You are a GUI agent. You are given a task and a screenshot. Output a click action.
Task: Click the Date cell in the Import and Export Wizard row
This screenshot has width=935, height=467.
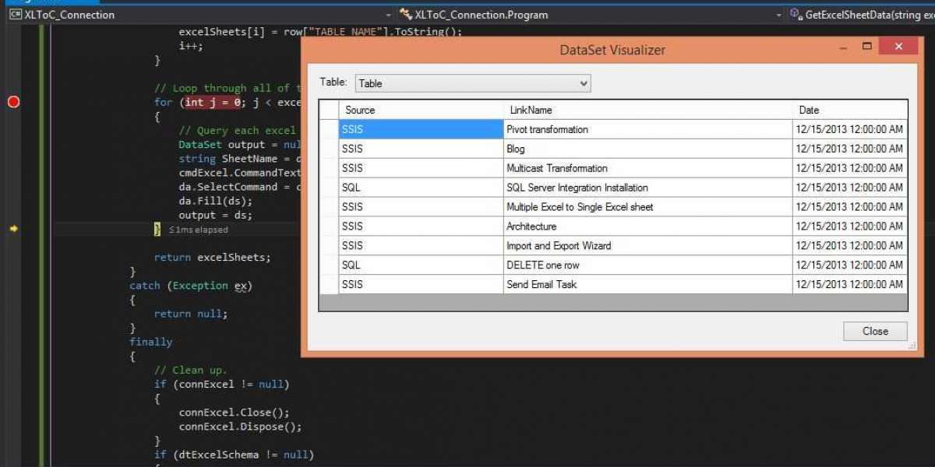(x=850, y=246)
